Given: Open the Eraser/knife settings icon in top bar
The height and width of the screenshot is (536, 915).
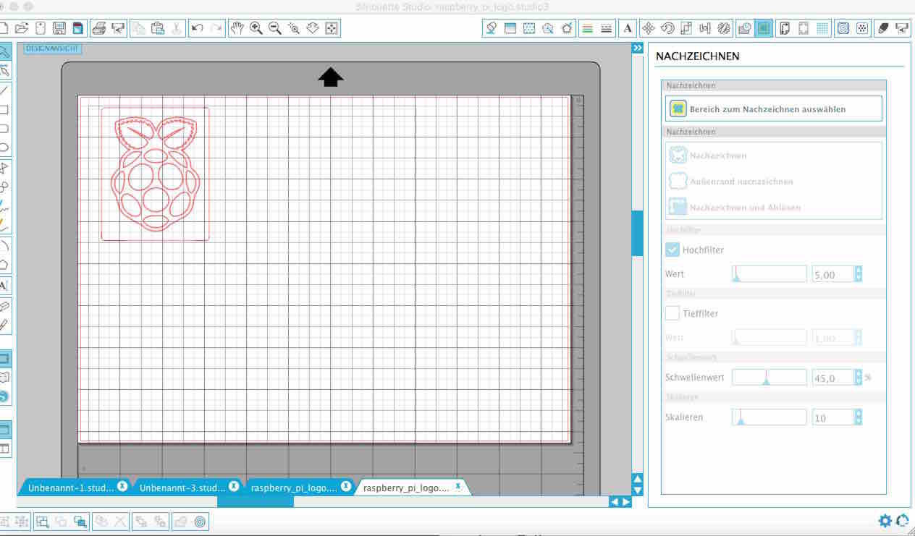Looking at the screenshot, I should (882, 28).
